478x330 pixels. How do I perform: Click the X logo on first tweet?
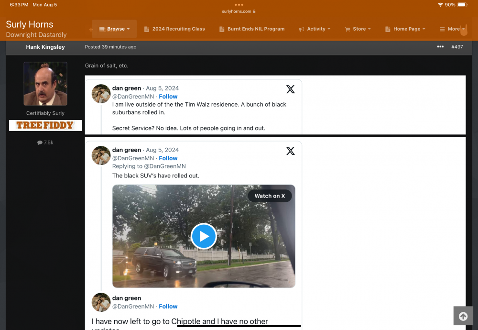[x=290, y=89]
